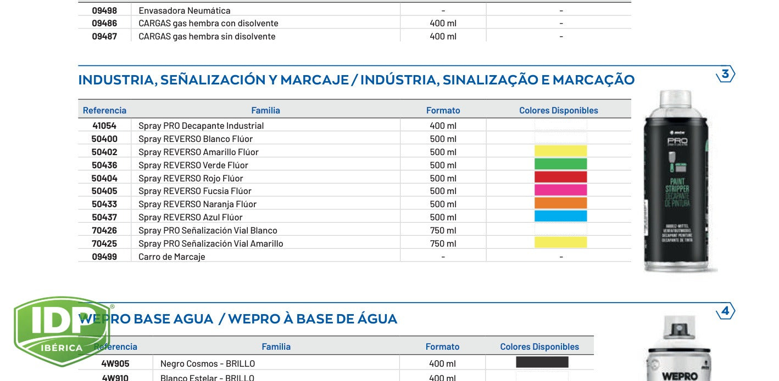Click green swatch for REVERSO Verde Flúor
This screenshot has width=779, height=381.
point(560,164)
